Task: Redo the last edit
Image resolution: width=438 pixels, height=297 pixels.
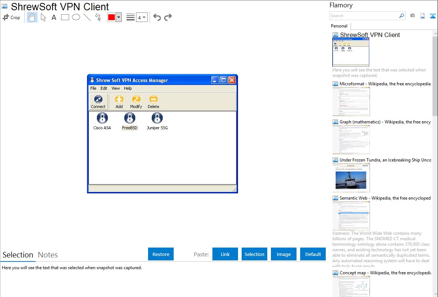Action: click(x=168, y=17)
